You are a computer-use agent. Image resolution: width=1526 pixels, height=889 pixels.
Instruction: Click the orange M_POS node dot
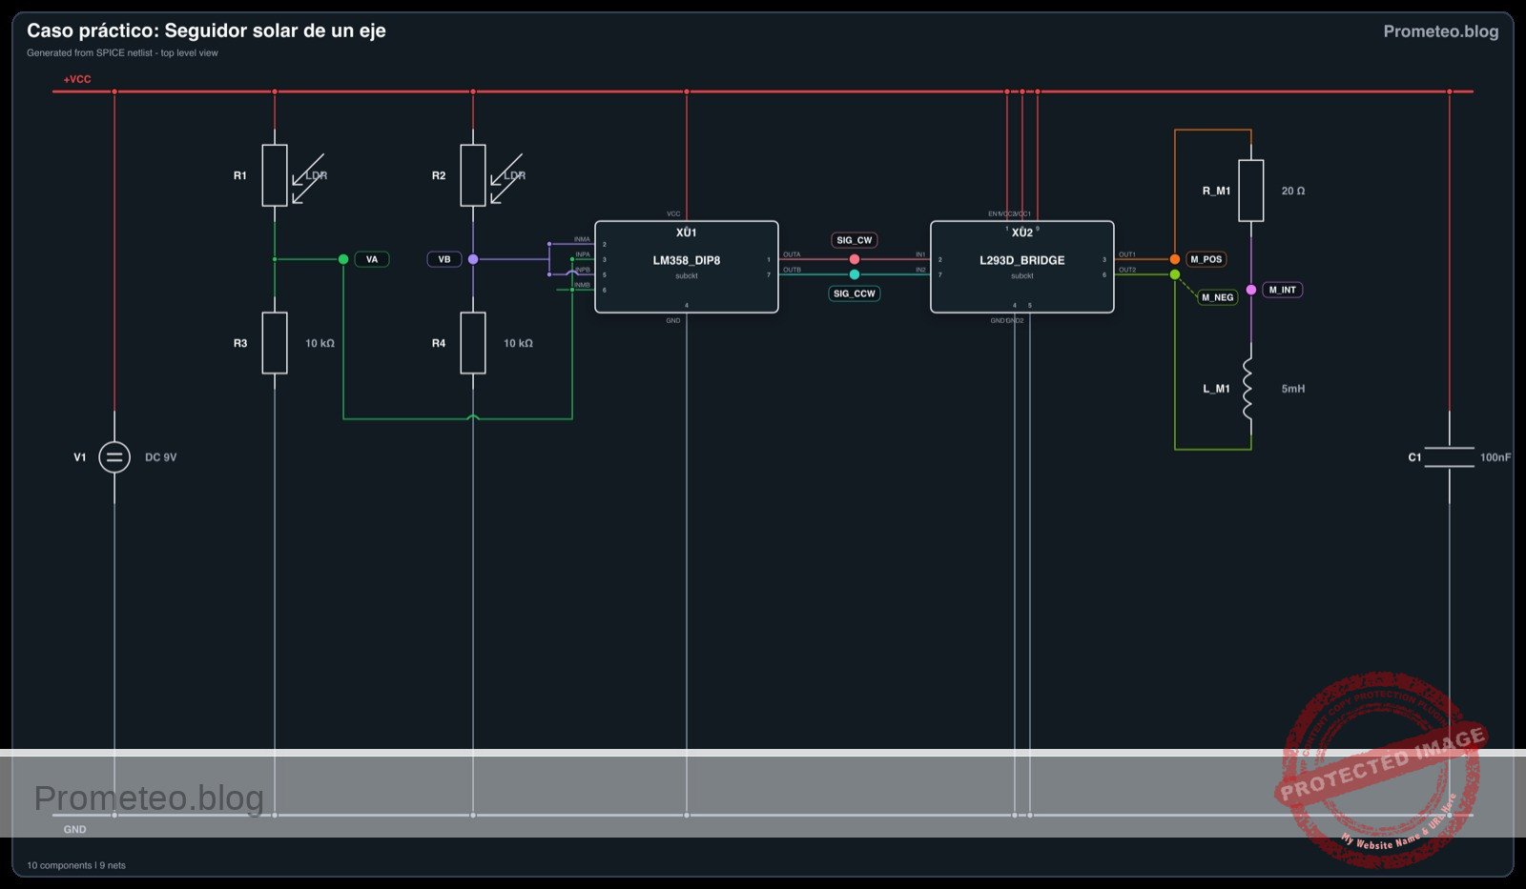click(1175, 259)
